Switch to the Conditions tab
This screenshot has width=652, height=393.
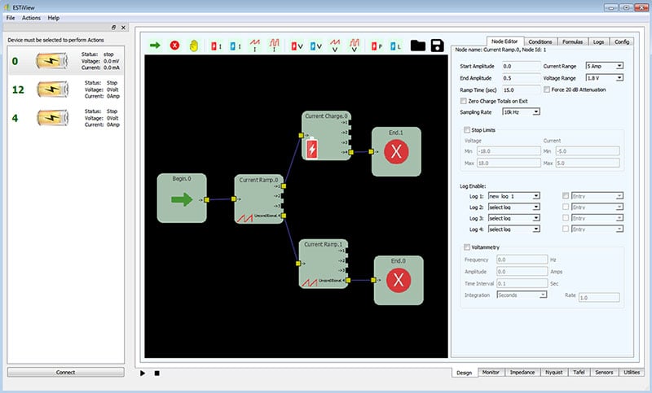tap(540, 41)
